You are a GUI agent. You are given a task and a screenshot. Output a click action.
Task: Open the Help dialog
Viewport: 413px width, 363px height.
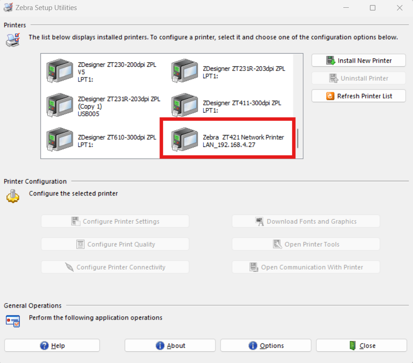(x=52, y=346)
